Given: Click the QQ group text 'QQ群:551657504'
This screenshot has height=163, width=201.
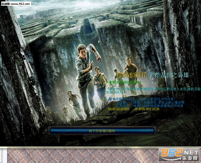Looking at the screenshot, I should (x=119, y=109).
